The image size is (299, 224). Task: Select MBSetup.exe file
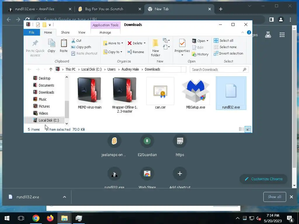coord(196,94)
